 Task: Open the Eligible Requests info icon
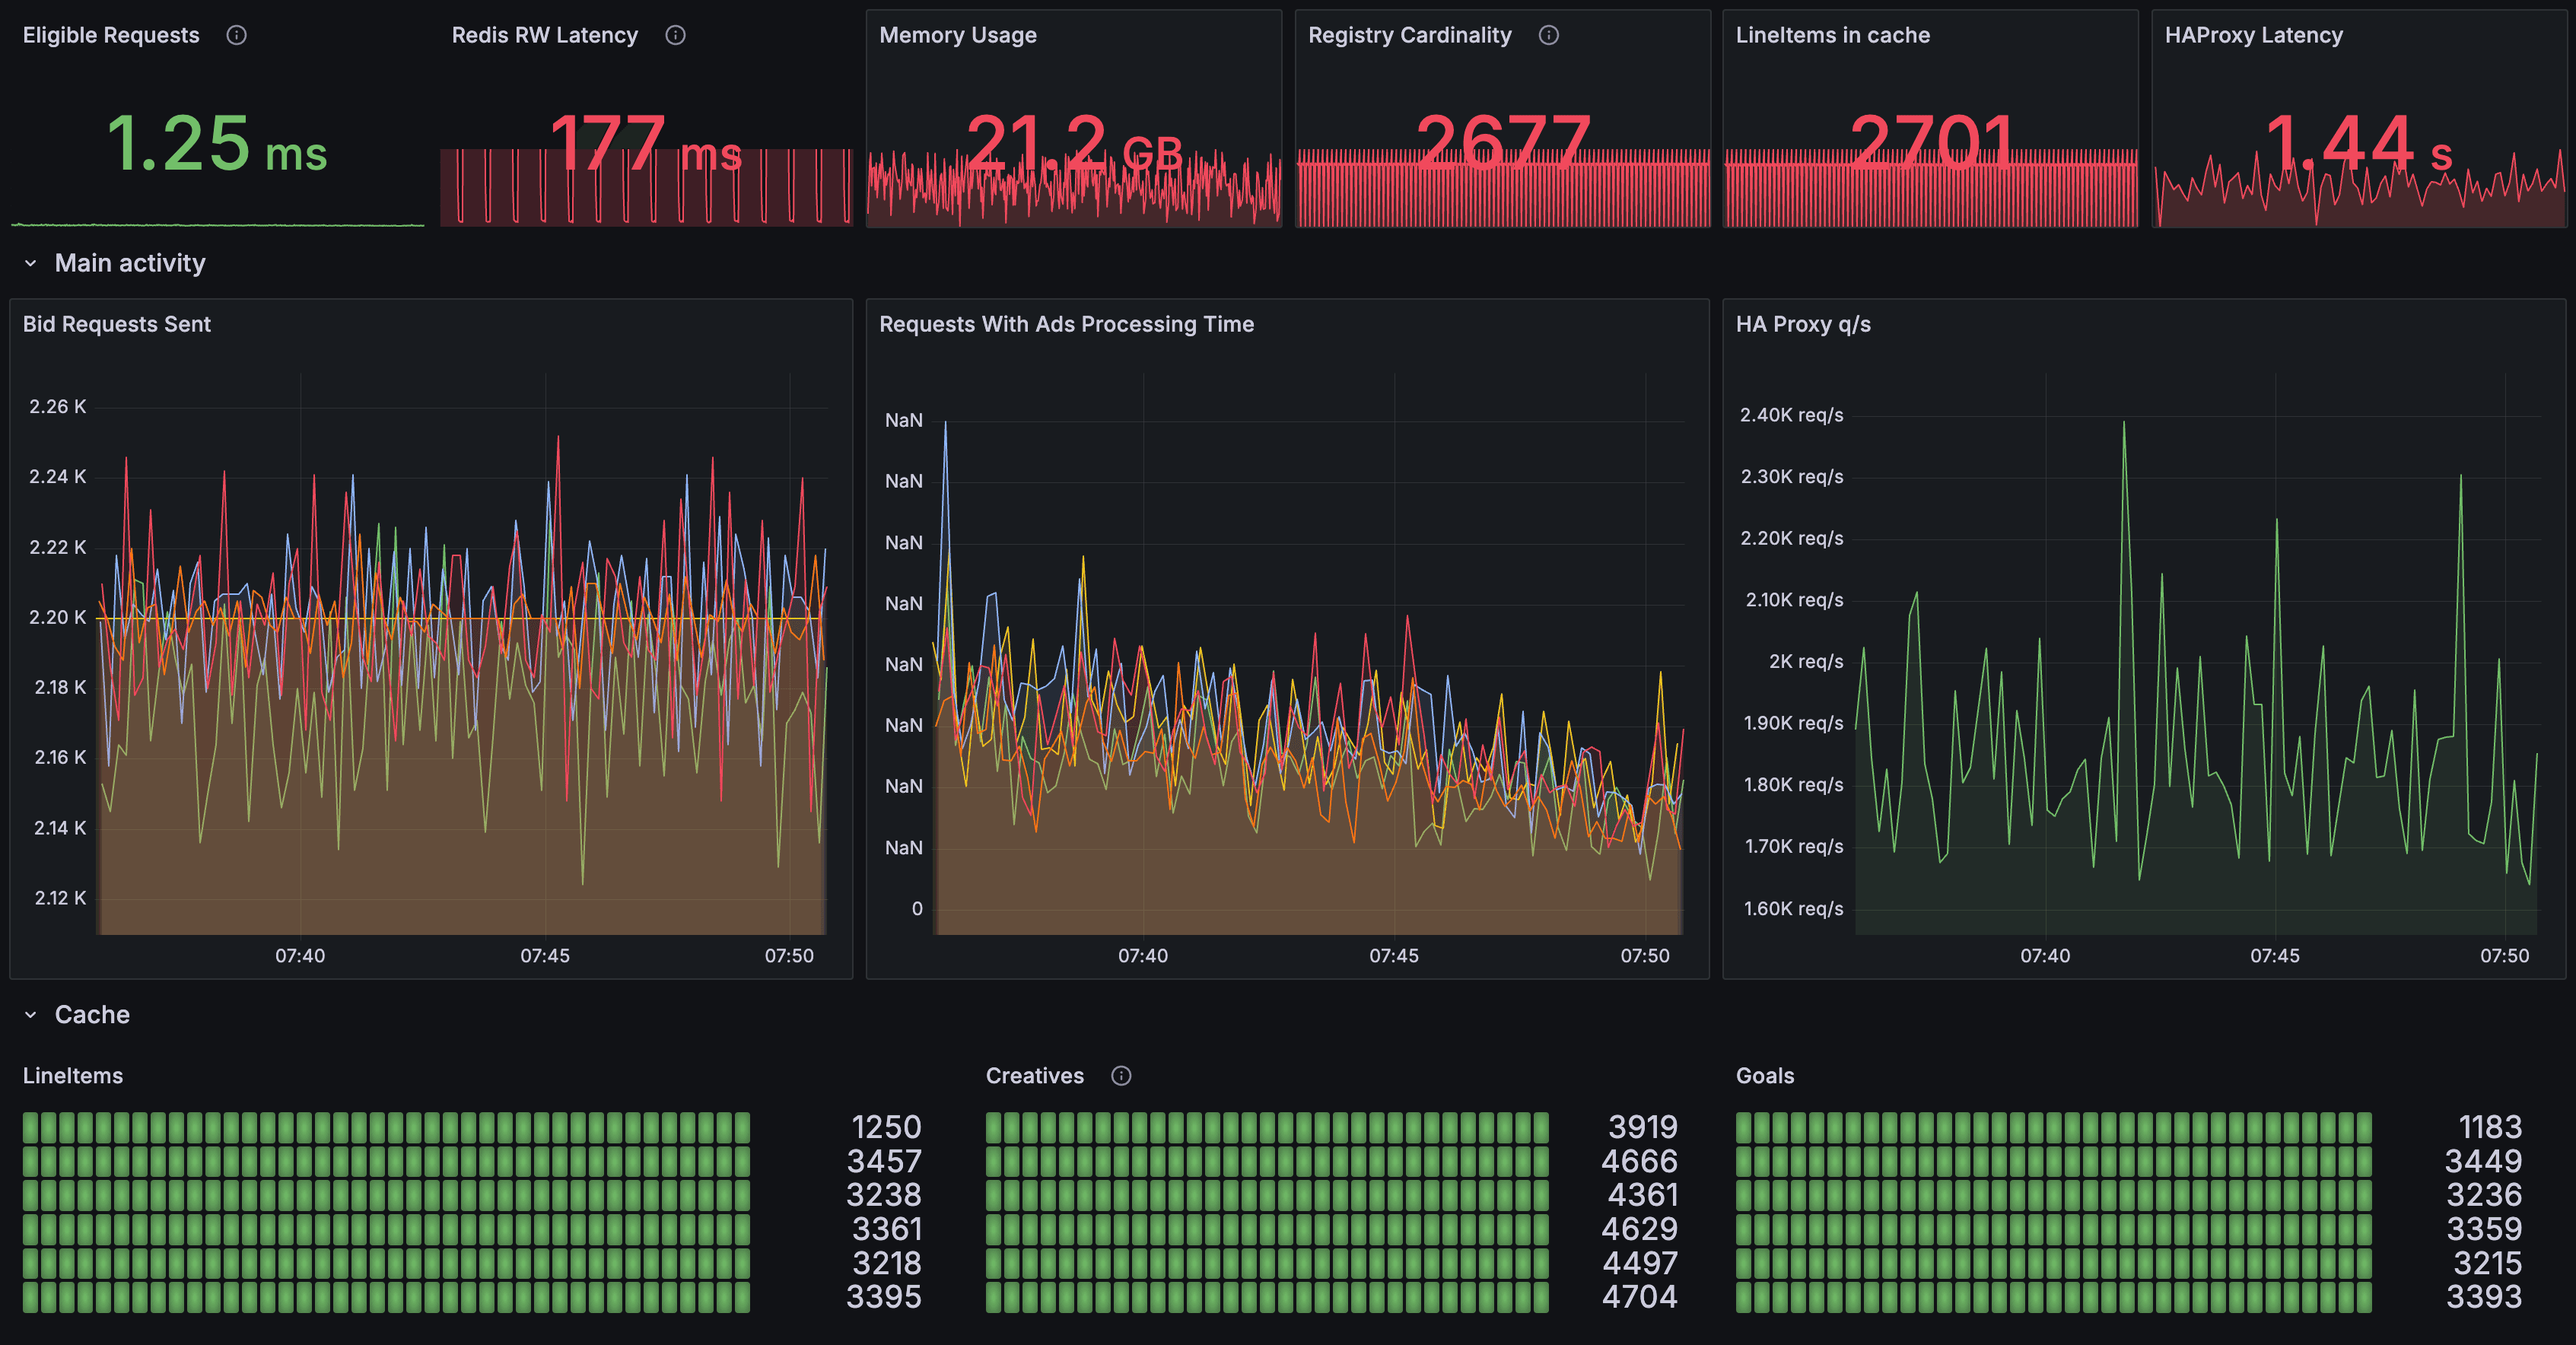click(x=236, y=35)
